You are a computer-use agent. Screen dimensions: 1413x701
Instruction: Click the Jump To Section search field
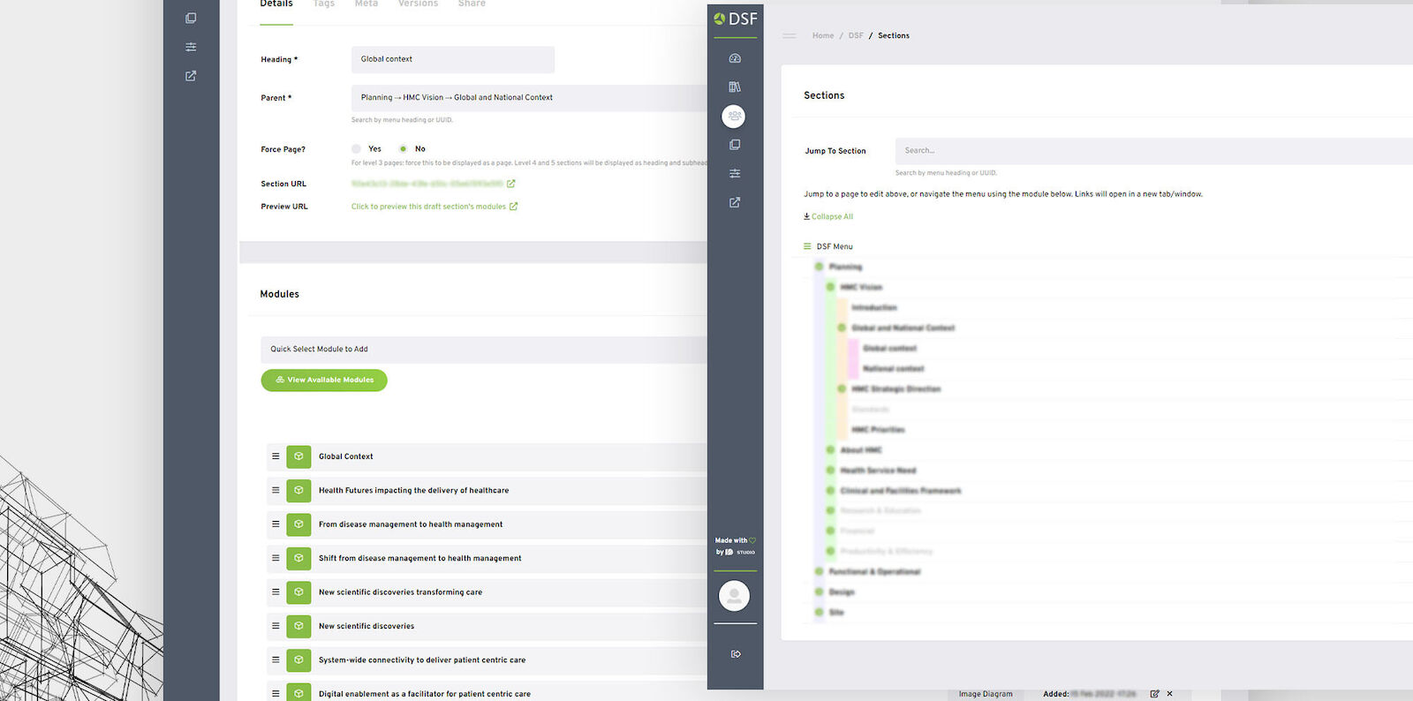pyautogui.click(x=1148, y=151)
